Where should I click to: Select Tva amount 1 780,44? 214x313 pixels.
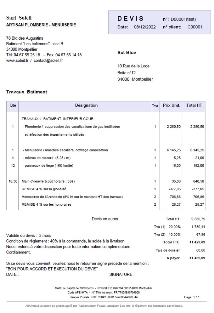point(198,227)
